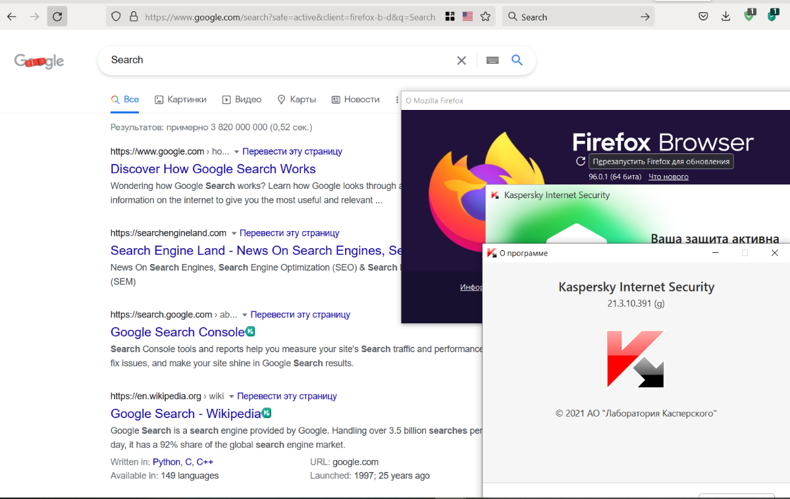Click the go arrow in Firefox search box
790x499 pixels.
645,17
